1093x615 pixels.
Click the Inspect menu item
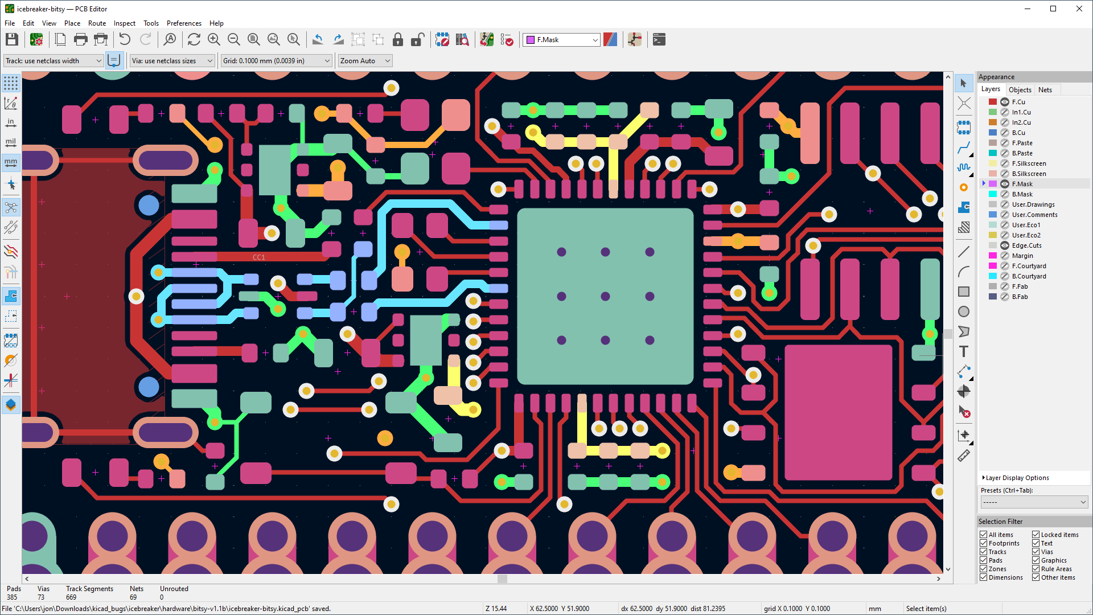click(x=123, y=23)
